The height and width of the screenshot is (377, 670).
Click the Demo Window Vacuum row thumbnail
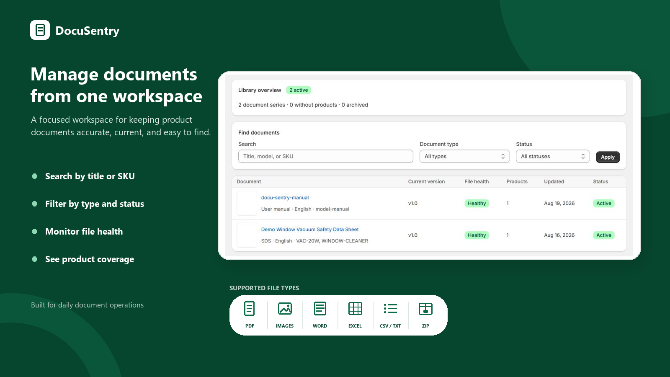(x=247, y=235)
